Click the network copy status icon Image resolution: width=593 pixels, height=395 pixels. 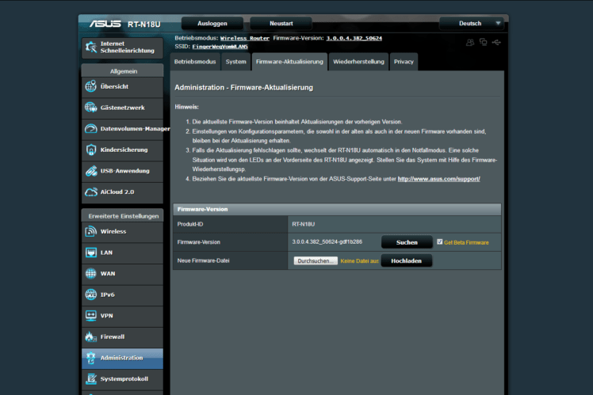[484, 42]
